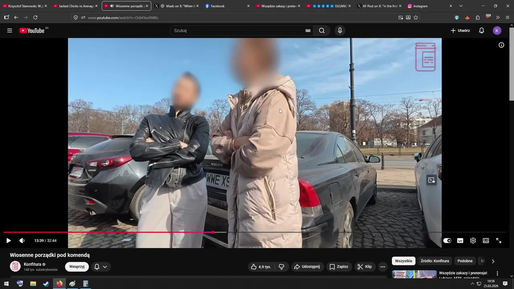The image size is (514, 289).
Task: Open the suggested video thumbnail in sidebar
Action: point(414,275)
